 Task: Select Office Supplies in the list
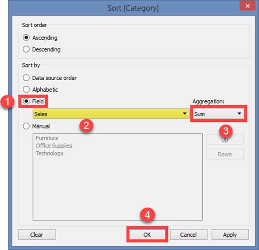[54, 146]
